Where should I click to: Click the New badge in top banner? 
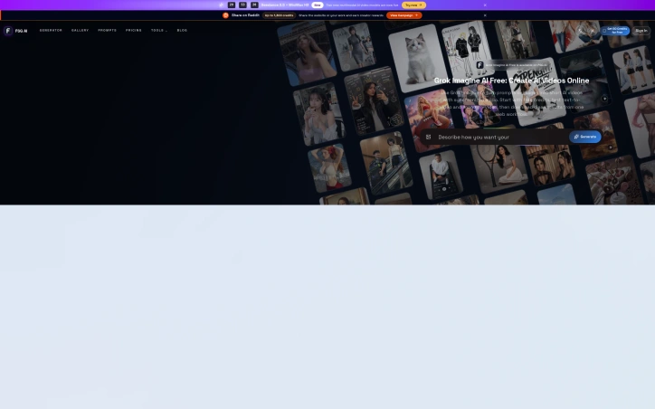click(318, 5)
